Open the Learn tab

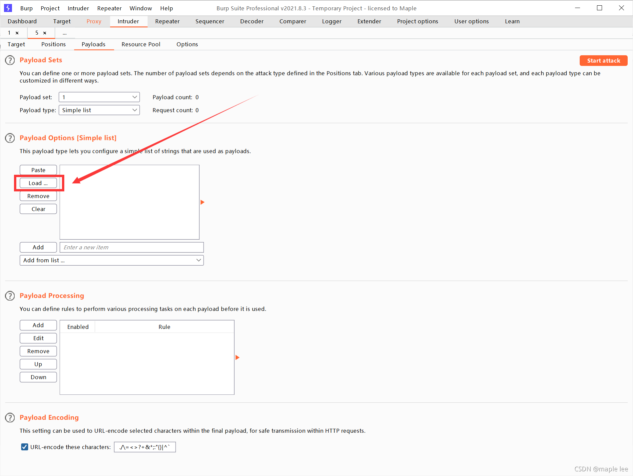click(x=512, y=21)
